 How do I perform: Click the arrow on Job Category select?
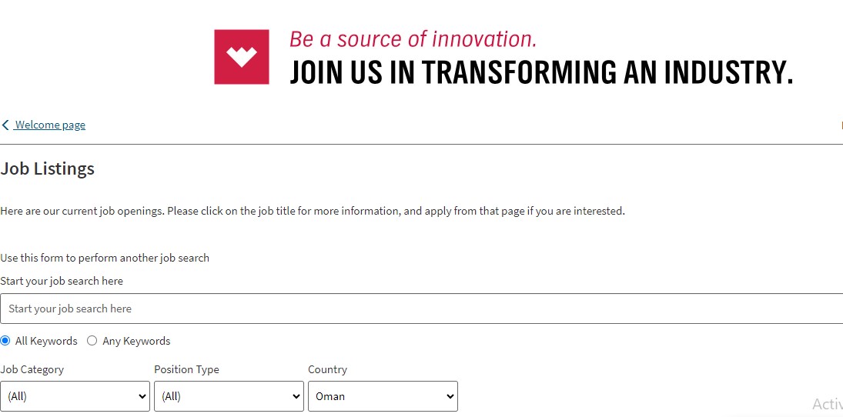click(142, 396)
